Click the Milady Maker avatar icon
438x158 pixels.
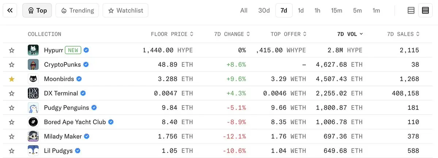[33, 136]
